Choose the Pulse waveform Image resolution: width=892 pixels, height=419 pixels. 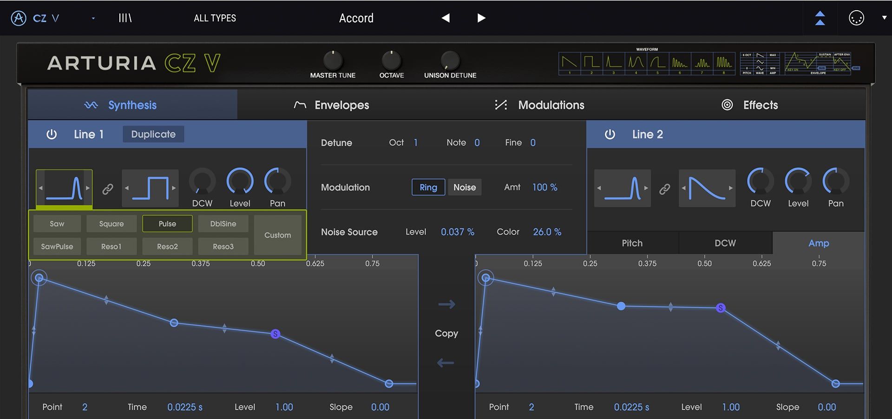167,224
